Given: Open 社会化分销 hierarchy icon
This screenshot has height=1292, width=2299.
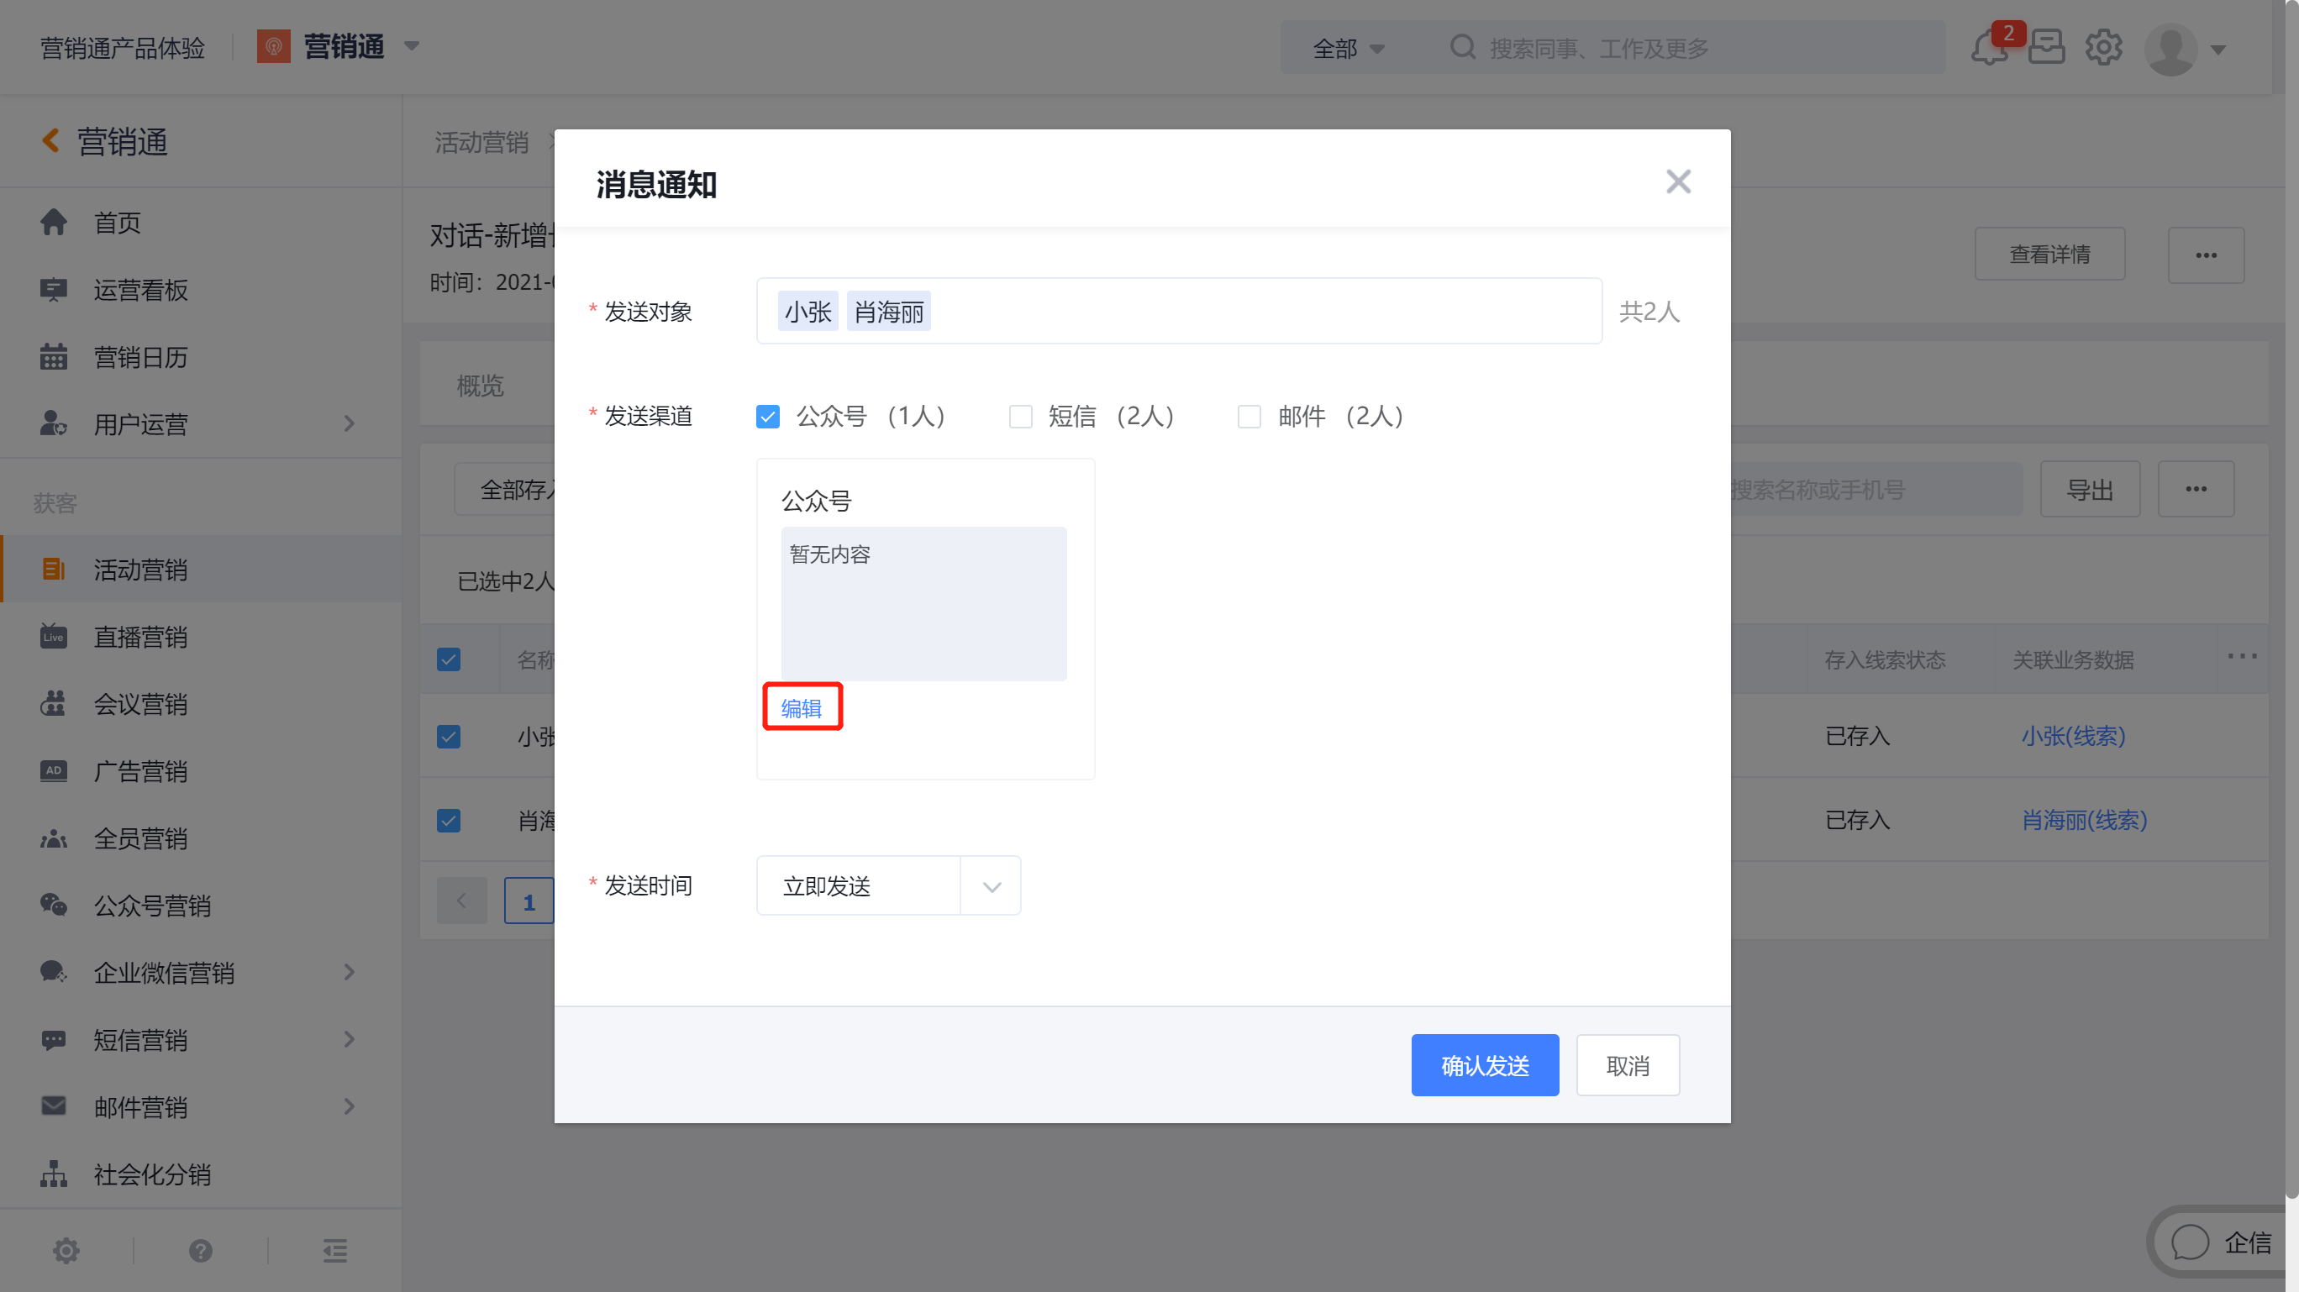Looking at the screenshot, I should 54,1174.
